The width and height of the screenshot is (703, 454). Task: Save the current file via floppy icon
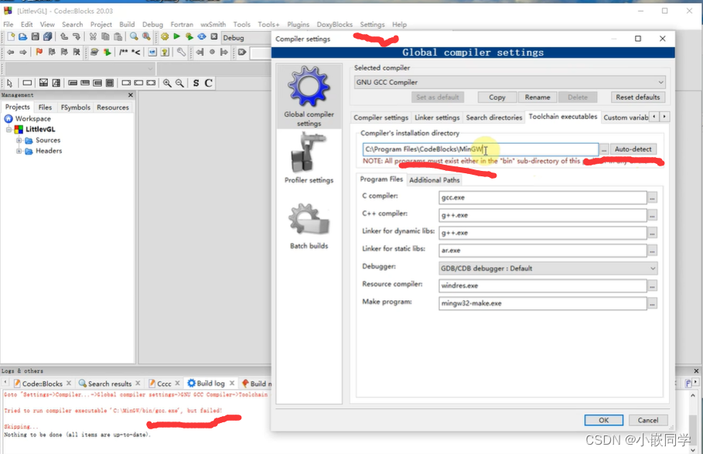pos(36,37)
